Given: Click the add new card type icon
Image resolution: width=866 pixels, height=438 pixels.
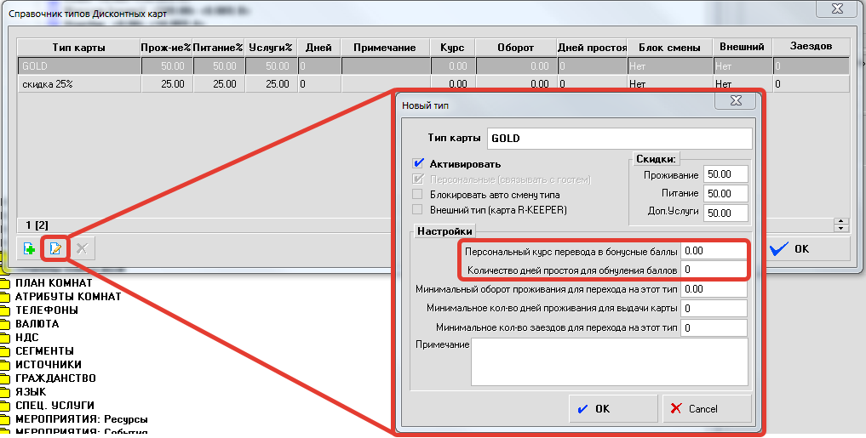Looking at the screenshot, I should 30,248.
